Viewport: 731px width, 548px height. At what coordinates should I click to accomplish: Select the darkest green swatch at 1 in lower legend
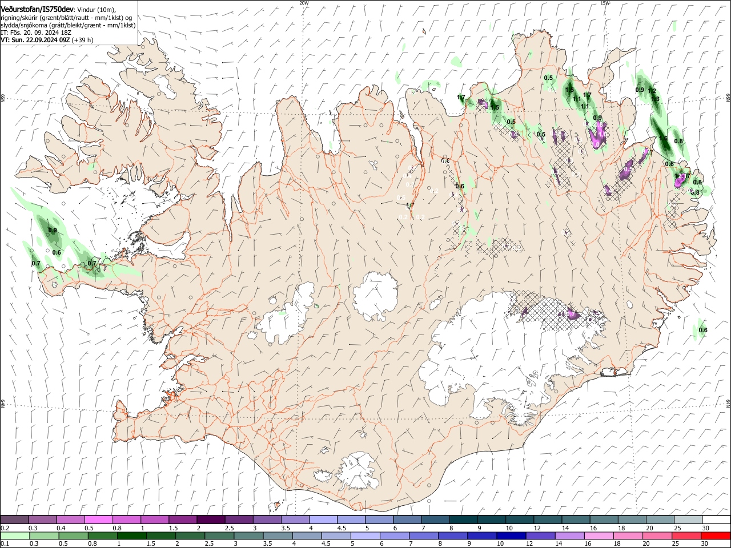[132, 536]
